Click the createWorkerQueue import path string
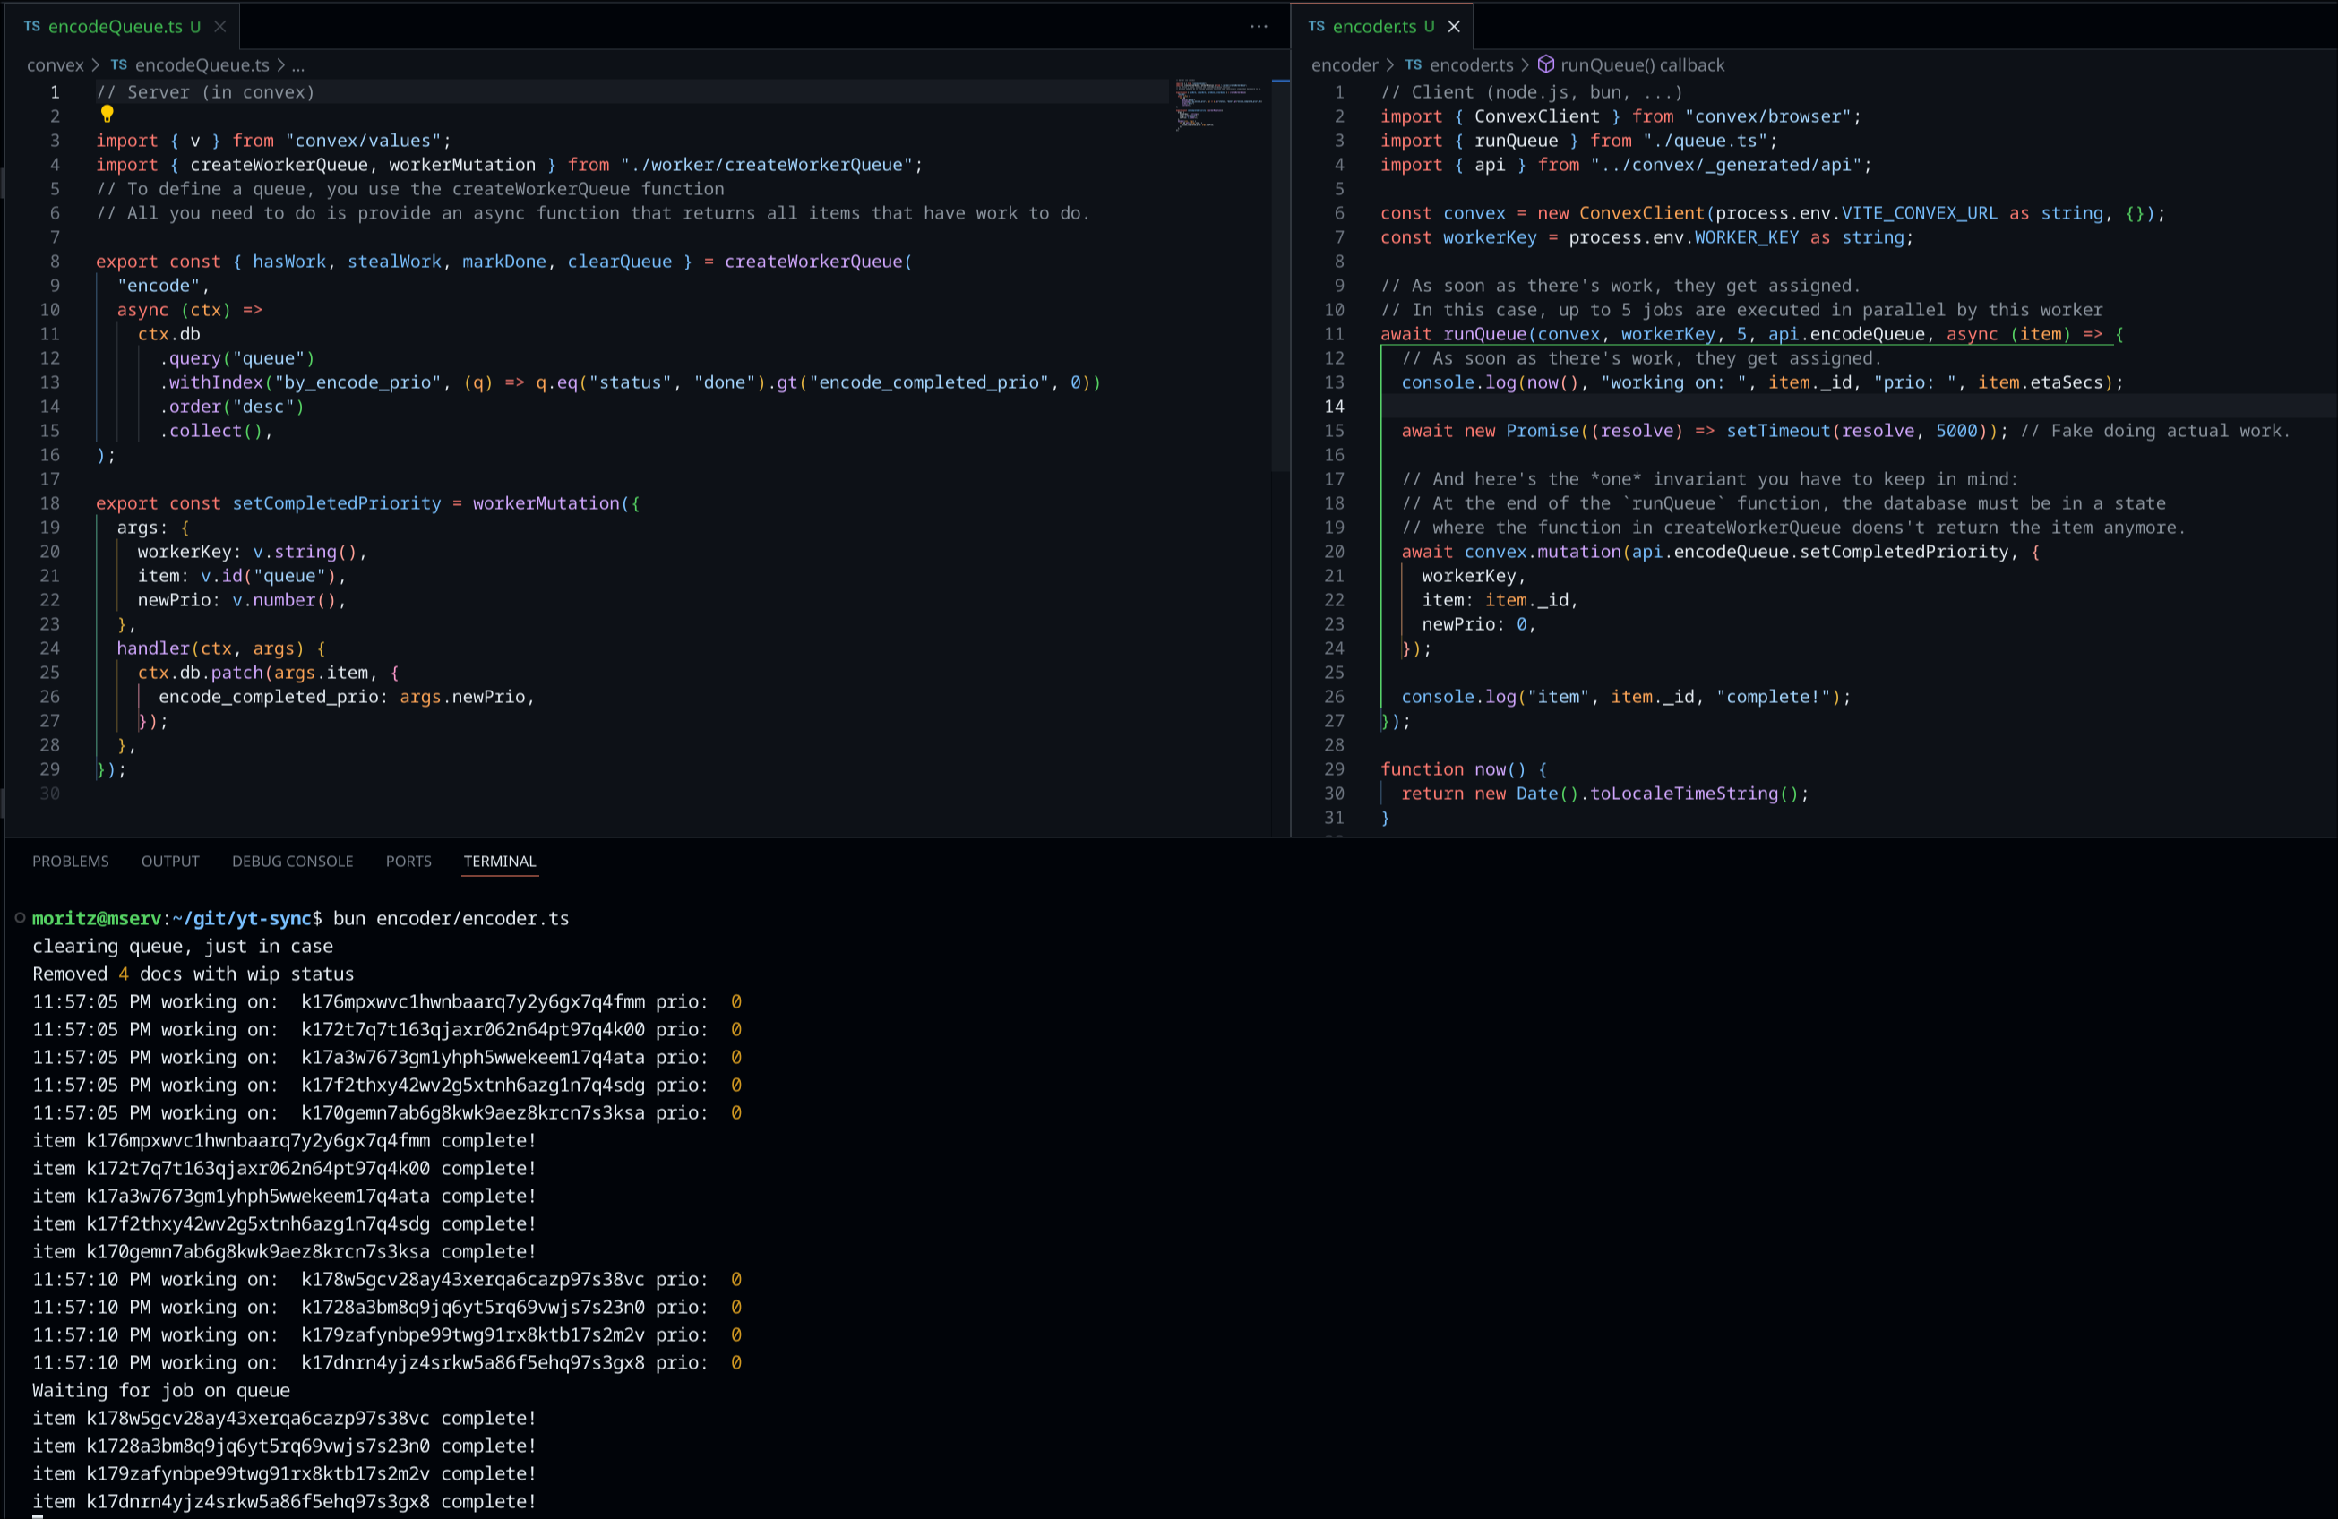Screen dimensions: 2338x1519 [766, 165]
